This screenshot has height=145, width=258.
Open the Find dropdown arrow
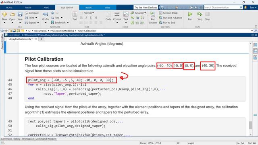click(62, 18)
